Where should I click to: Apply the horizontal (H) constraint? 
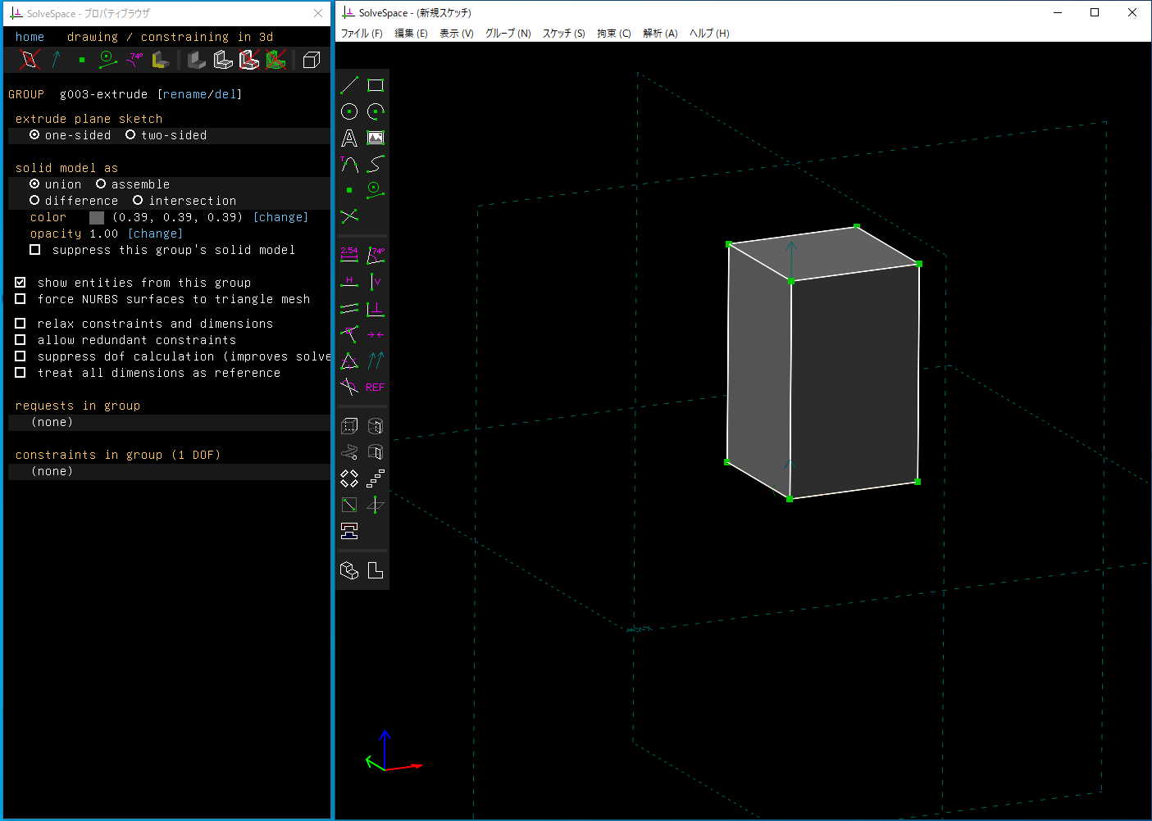click(349, 282)
